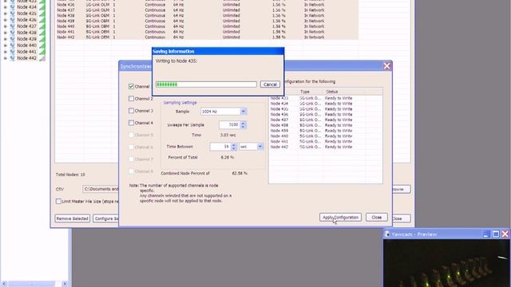Click the left arrow of tree horizontal scrollbar

pos(4,284)
